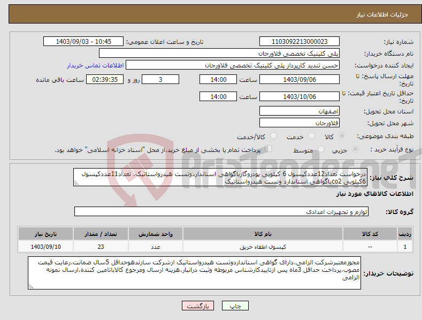Click the گروه کالا field لوازم و تجهیزات امدادی
Image resolution: width=422 pixels, height=320 pixels.
click(x=221, y=212)
